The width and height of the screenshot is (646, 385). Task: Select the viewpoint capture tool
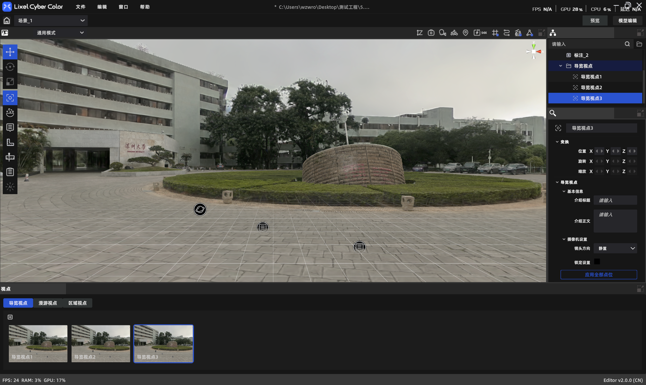coord(10,98)
